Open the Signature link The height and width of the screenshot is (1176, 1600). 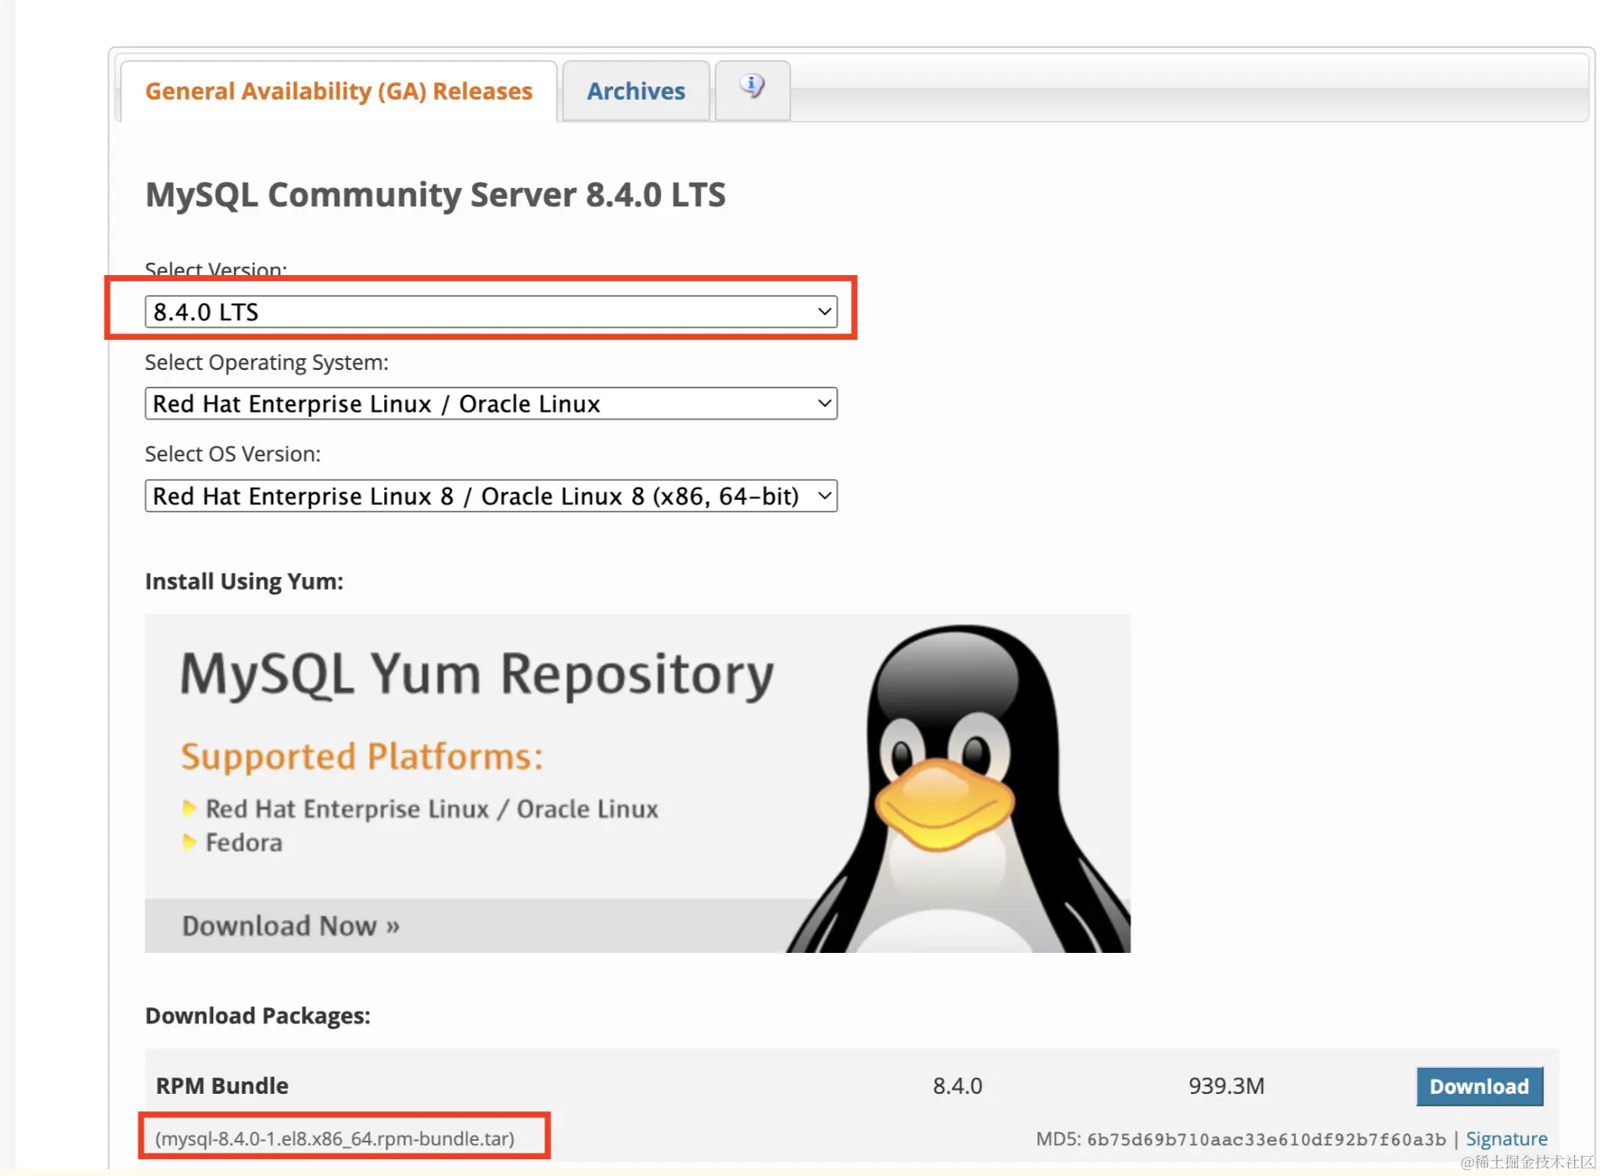(x=1506, y=1139)
